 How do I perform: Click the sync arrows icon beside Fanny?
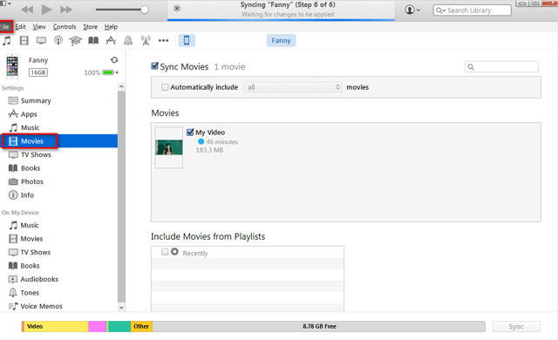tap(114, 60)
